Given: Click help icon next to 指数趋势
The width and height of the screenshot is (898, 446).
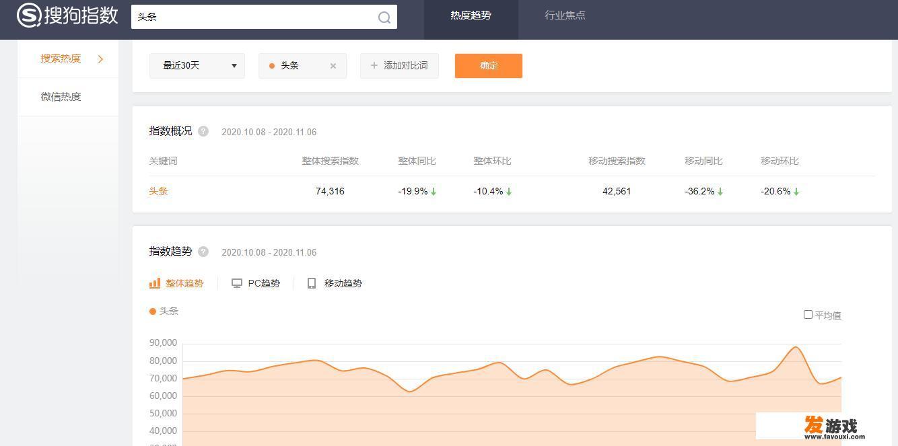Looking at the screenshot, I should pos(203,252).
